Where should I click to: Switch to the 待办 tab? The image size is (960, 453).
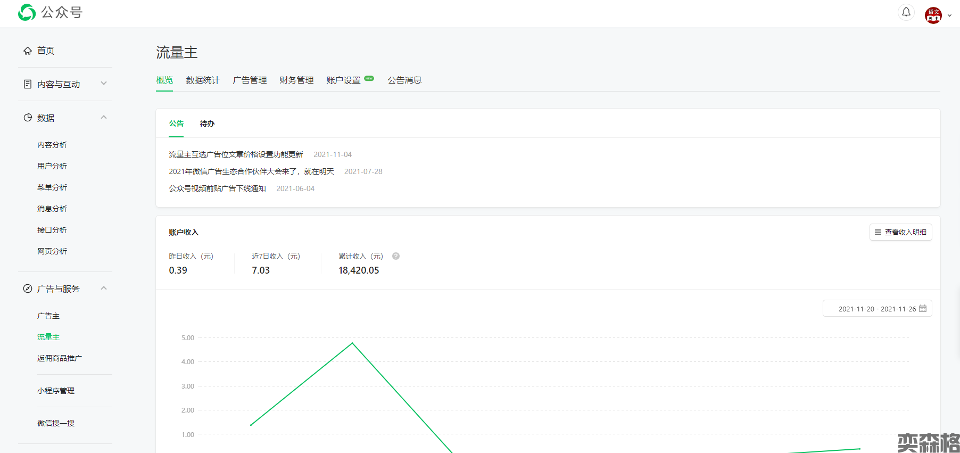[x=207, y=123]
